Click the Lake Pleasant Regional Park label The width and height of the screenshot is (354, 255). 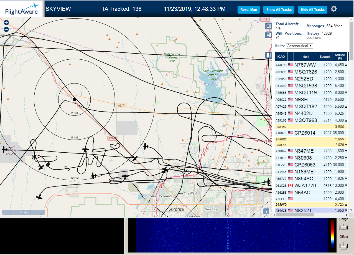pyautogui.click(x=213, y=75)
